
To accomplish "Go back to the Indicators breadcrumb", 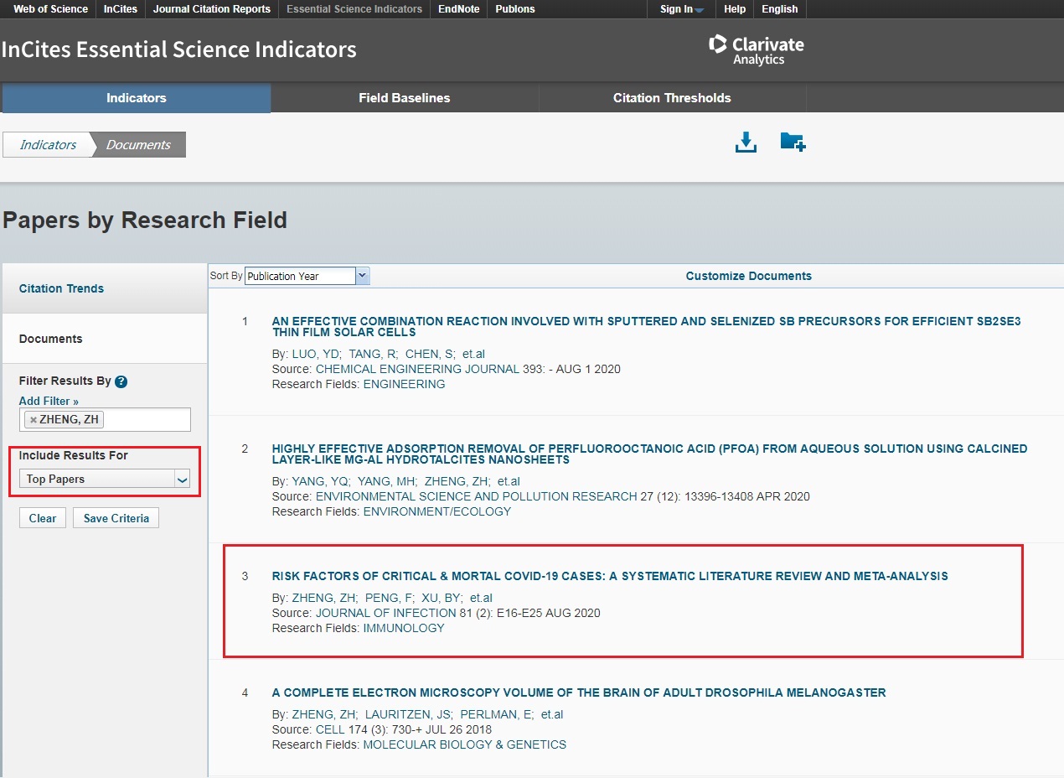I will coord(48,145).
